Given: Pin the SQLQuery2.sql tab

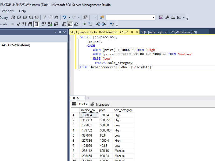Looking at the screenshot, I should (x=132, y=32).
